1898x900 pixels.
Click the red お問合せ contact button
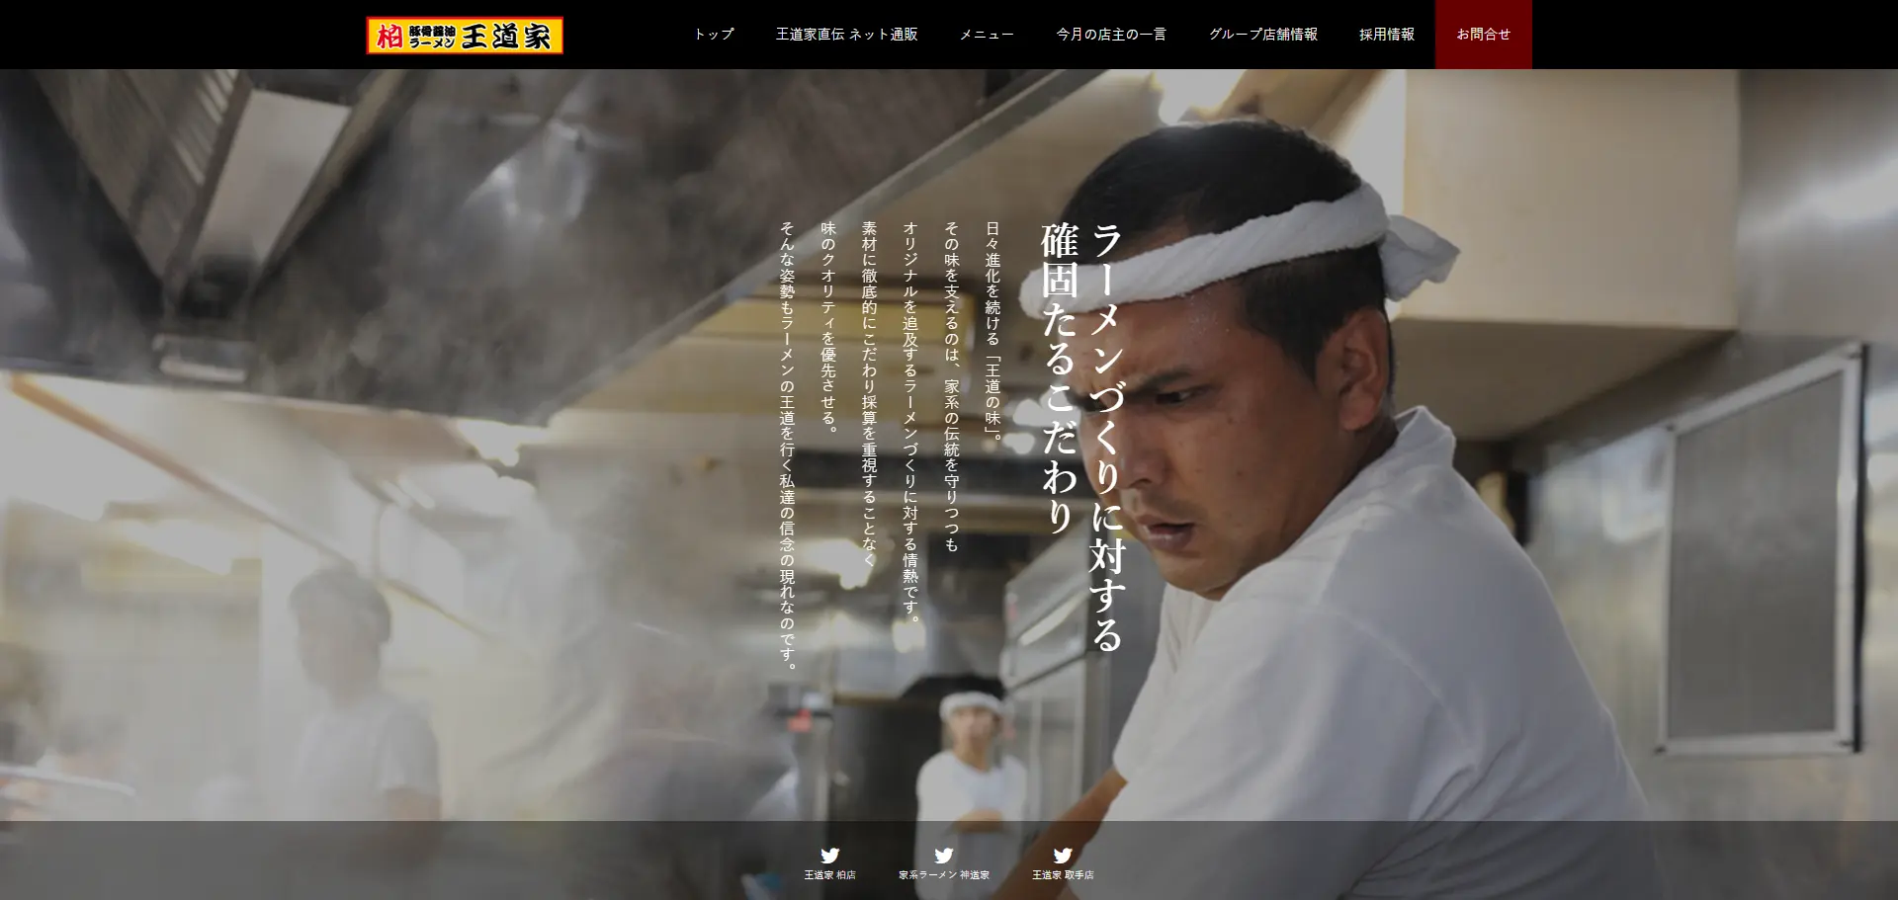(1483, 34)
